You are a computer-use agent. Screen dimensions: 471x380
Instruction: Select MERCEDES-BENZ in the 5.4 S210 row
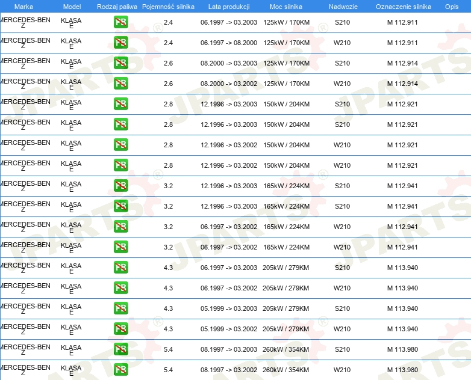[x=25, y=349]
